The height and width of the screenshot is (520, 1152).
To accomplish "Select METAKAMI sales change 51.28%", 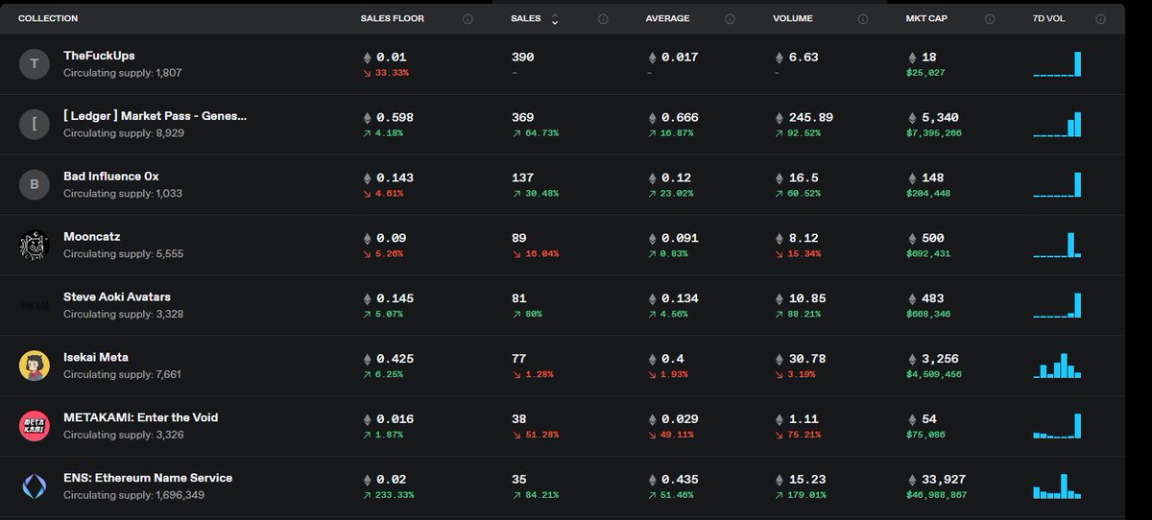I will (541, 435).
